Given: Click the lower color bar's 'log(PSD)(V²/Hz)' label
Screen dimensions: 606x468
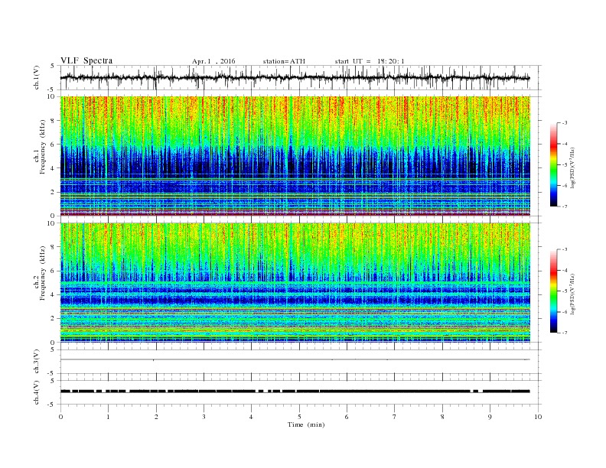Looking at the screenshot, I should click(x=573, y=294).
